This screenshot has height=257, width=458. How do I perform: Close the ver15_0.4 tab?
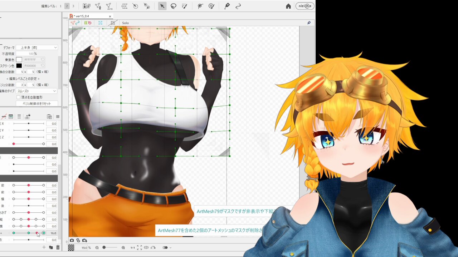[x=110, y=16]
